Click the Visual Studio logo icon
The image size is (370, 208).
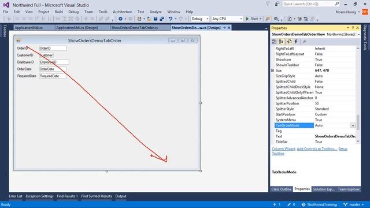[x=6, y=5]
